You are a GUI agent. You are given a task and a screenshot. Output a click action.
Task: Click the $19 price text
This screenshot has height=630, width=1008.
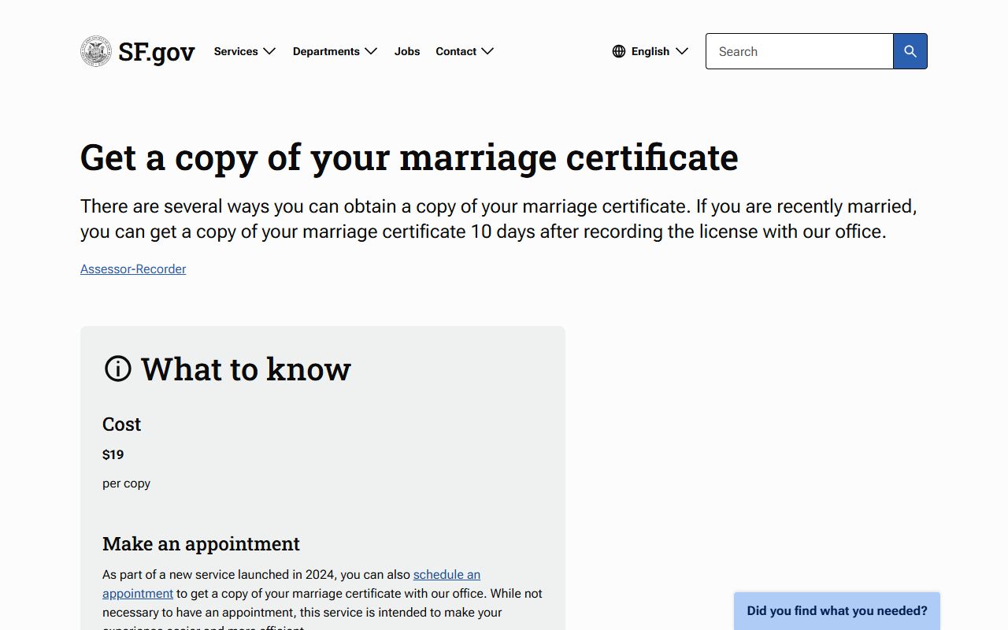click(x=113, y=454)
